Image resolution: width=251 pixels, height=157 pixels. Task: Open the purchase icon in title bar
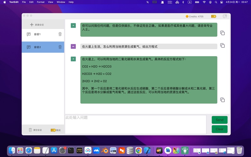(214, 16)
